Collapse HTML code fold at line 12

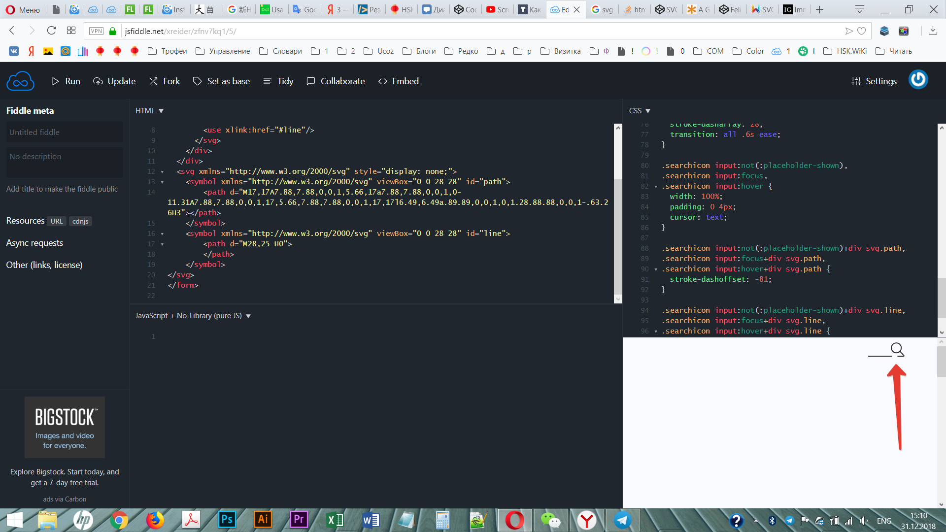(x=162, y=172)
